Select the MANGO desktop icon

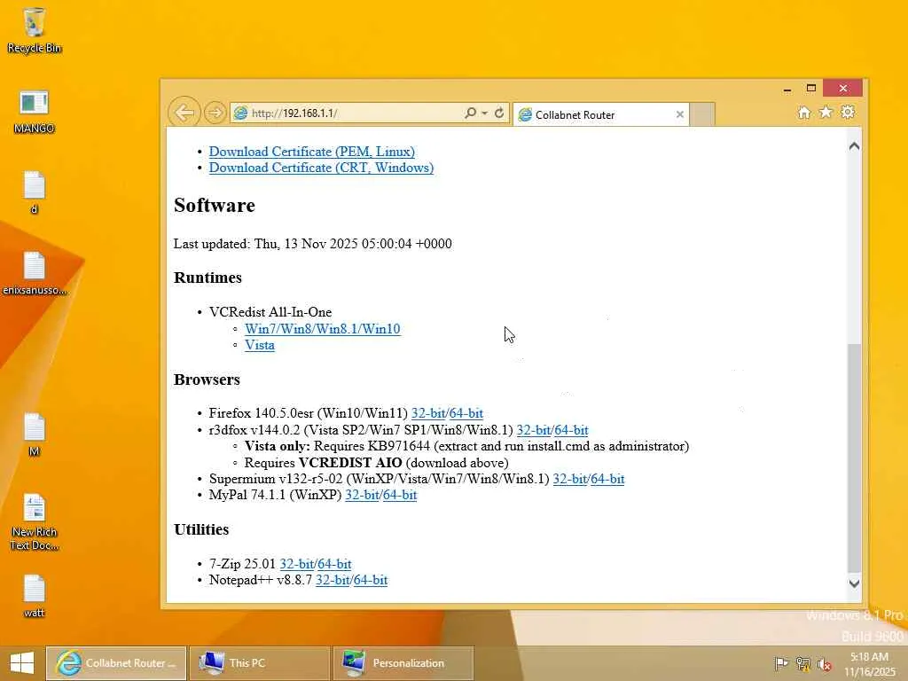click(x=34, y=112)
